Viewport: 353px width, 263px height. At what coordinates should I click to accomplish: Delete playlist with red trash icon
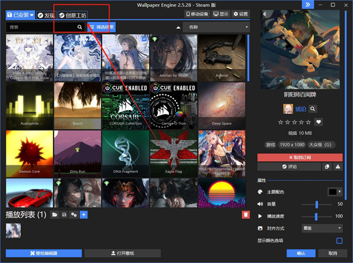[x=246, y=215]
